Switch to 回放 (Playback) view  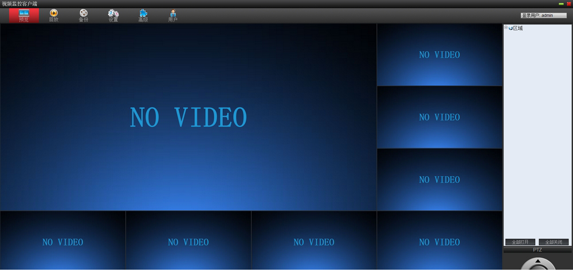tap(53, 15)
